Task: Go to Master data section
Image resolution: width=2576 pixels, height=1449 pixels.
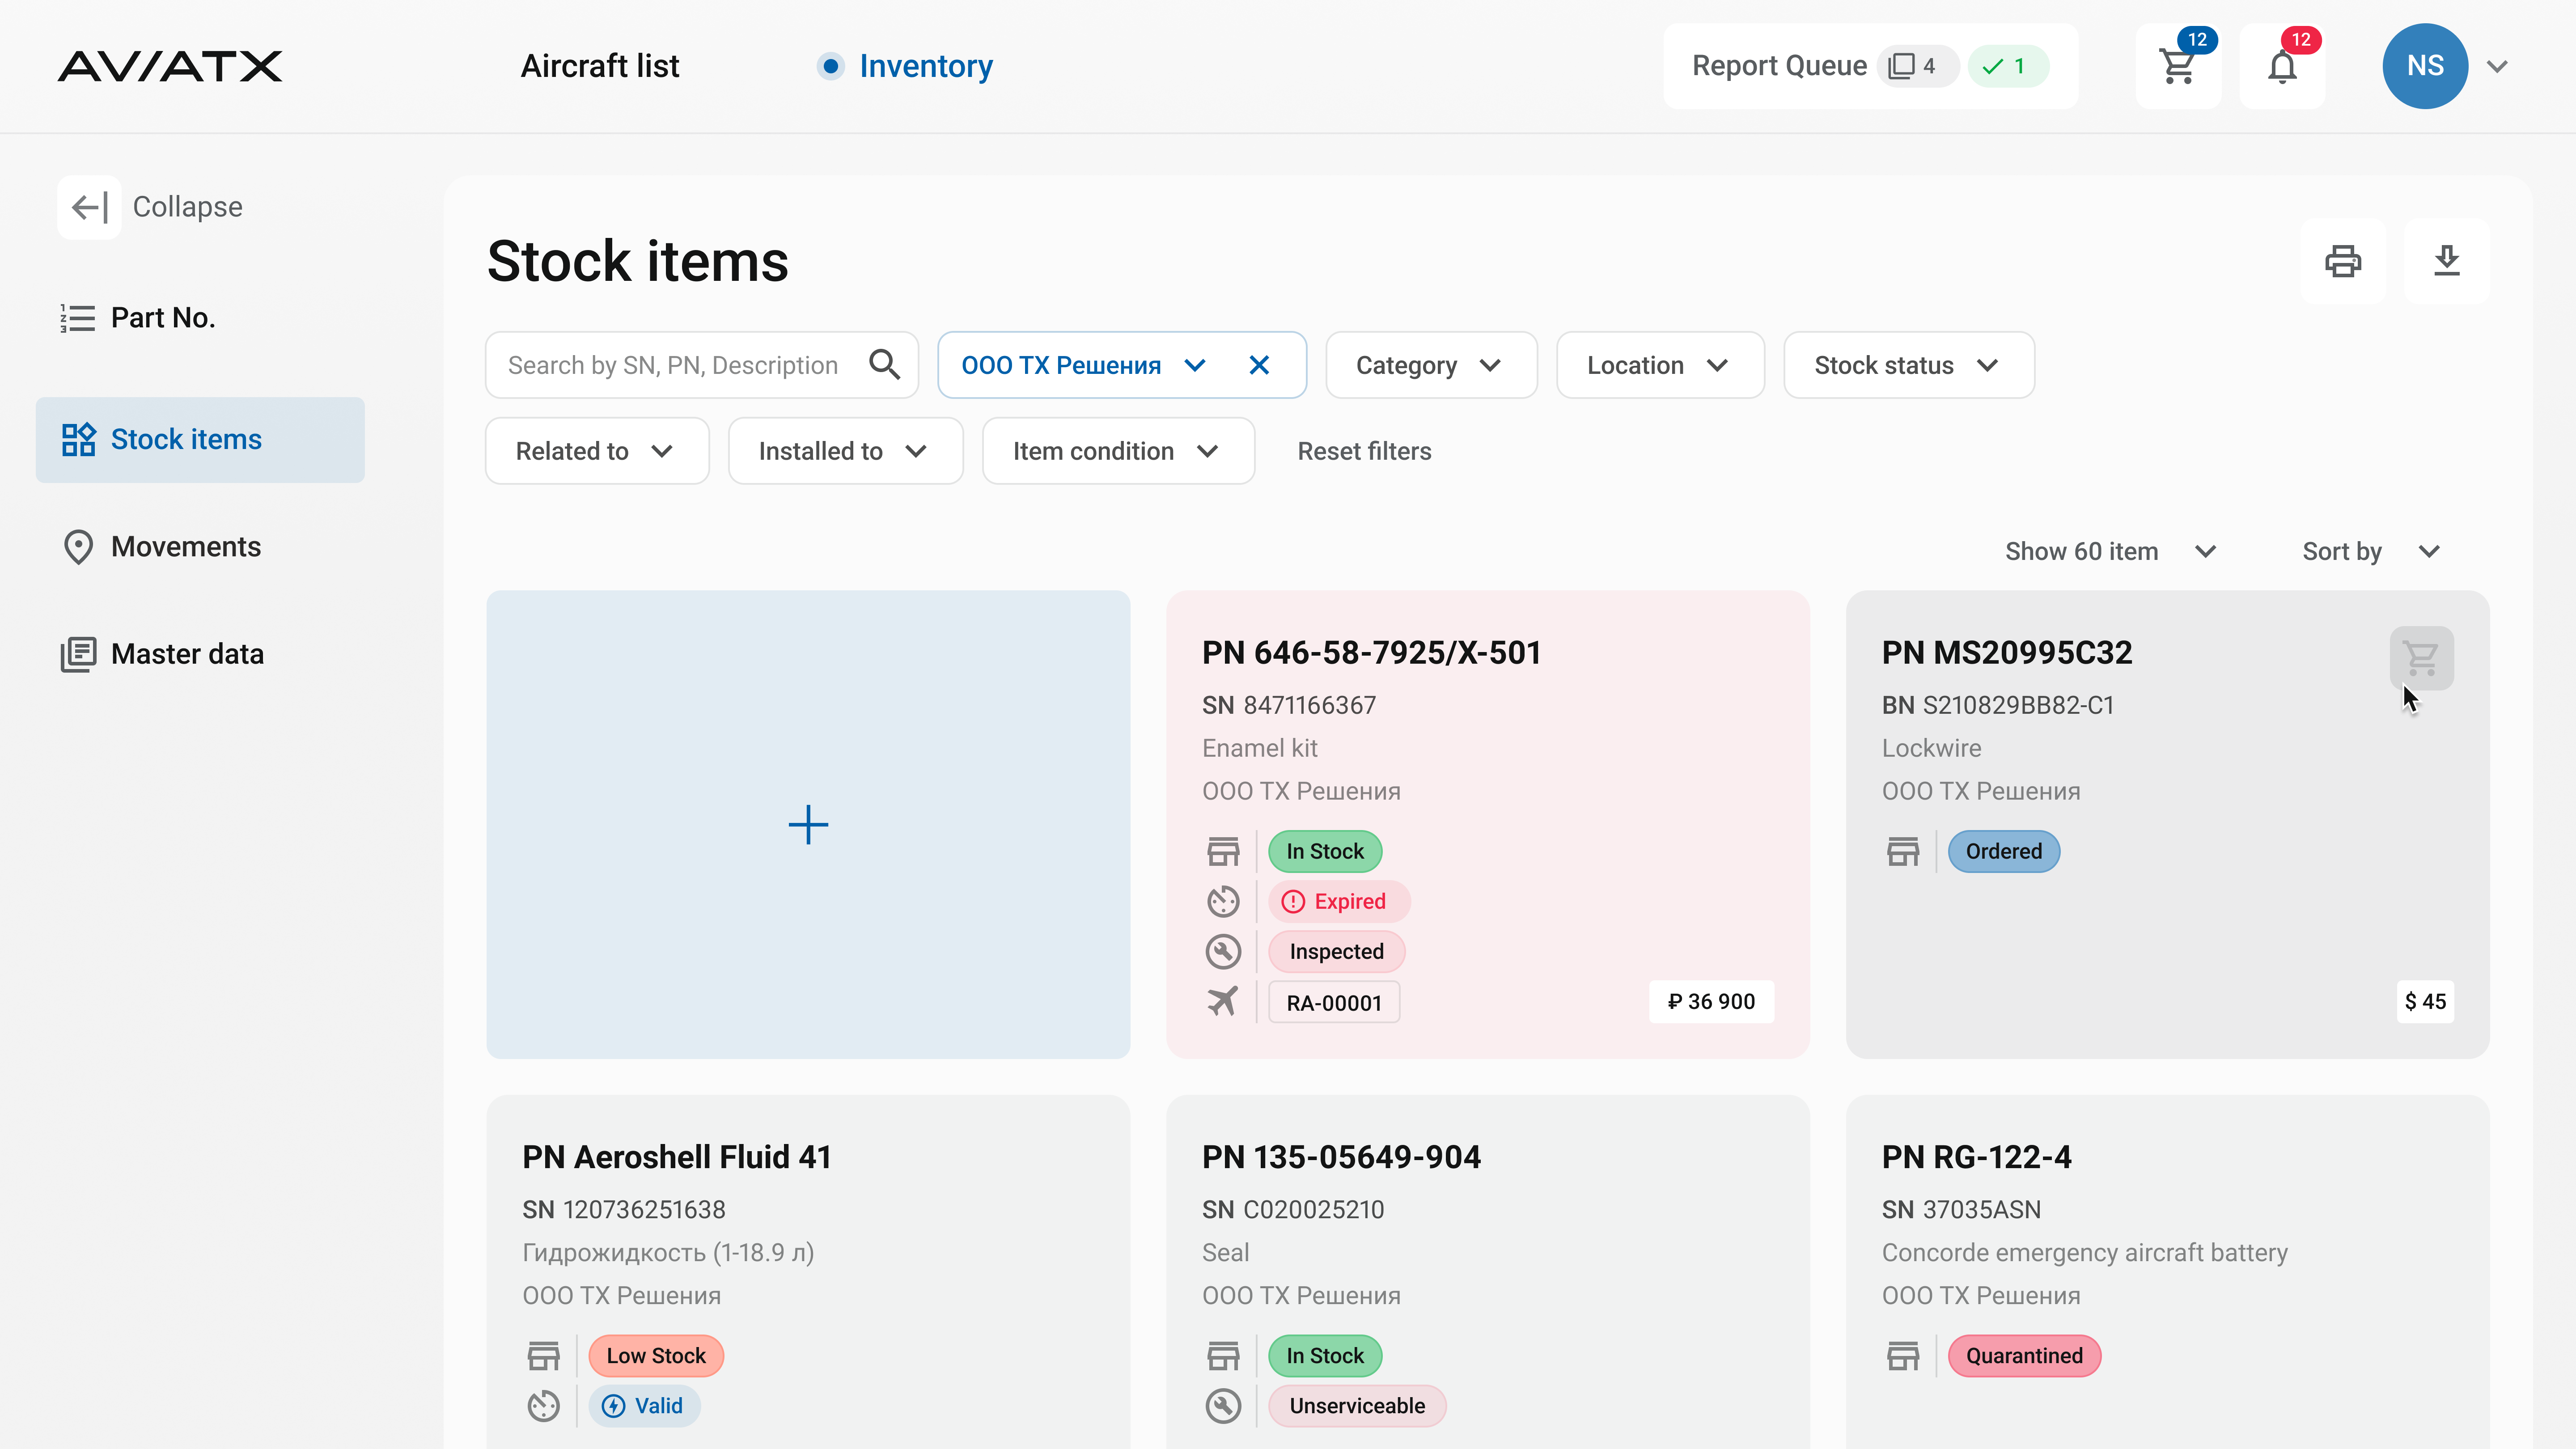Action: [187, 654]
